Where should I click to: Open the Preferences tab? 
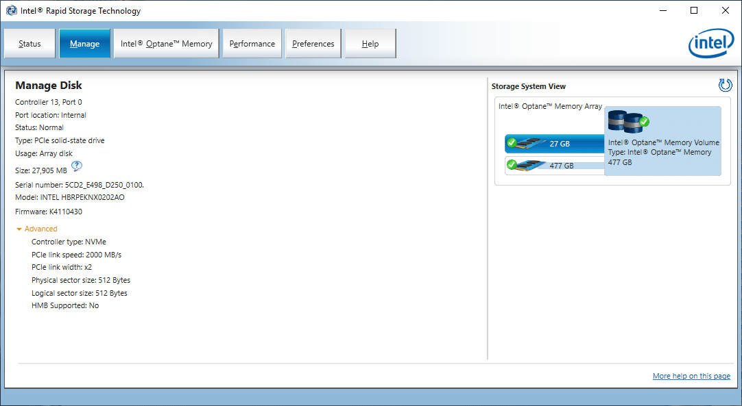[x=313, y=44]
